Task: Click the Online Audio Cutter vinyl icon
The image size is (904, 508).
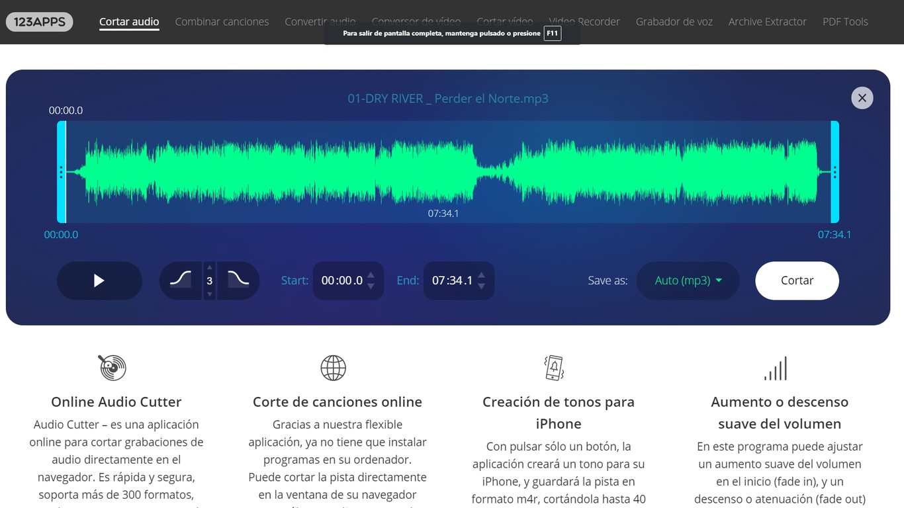Action: click(x=112, y=368)
